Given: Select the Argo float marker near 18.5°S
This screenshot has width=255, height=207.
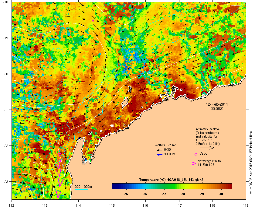Looking at the screenshot, I should (x=93, y=21).
